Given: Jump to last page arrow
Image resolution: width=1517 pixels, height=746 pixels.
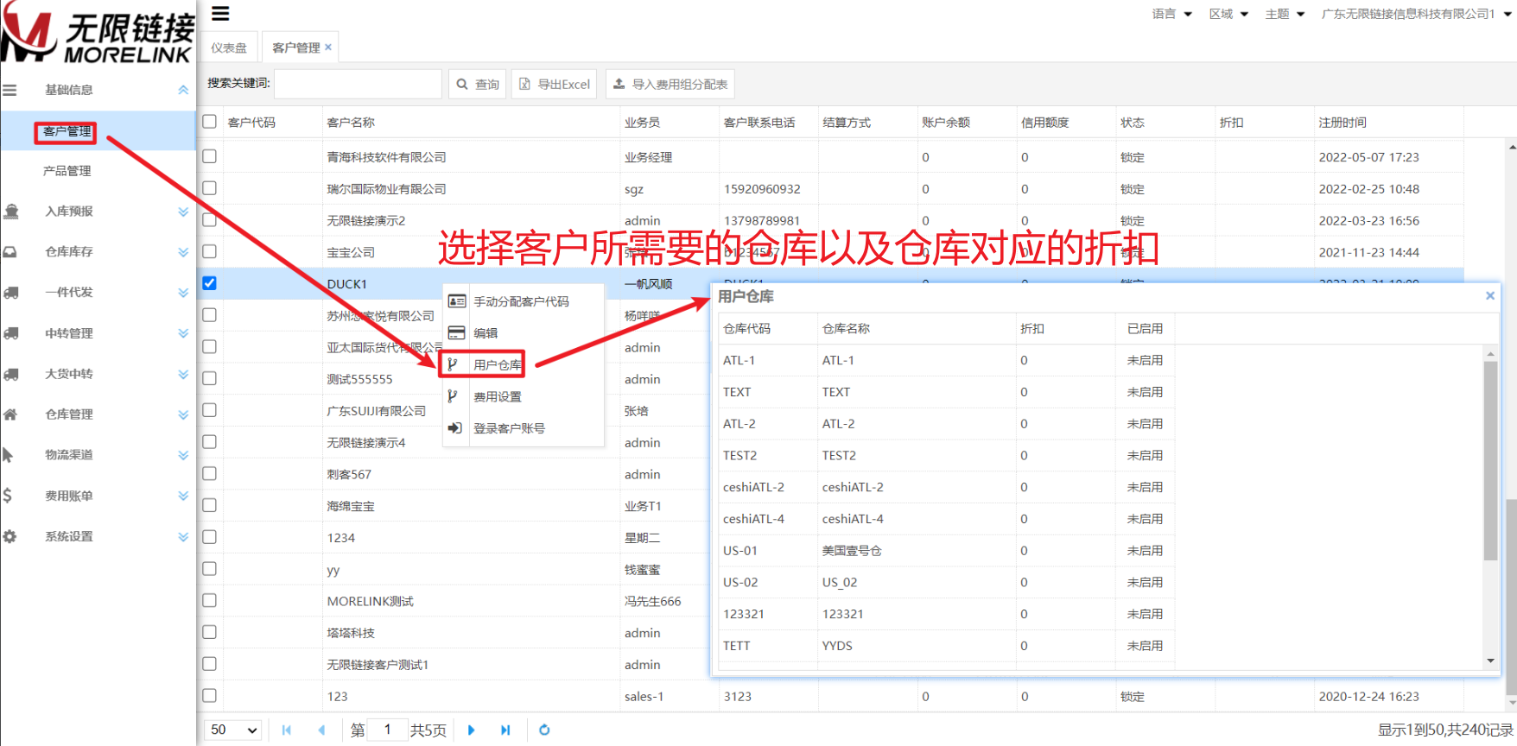Looking at the screenshot, I should coord(505,730).
